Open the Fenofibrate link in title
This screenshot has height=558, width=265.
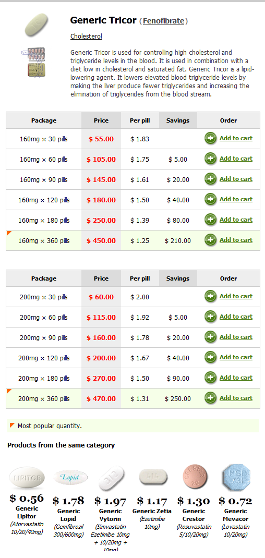pyautogui.click(x=163, y=21)
